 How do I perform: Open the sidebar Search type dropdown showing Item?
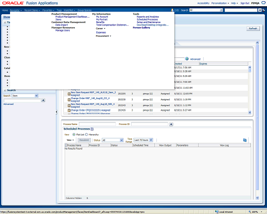tap(25, 96)
